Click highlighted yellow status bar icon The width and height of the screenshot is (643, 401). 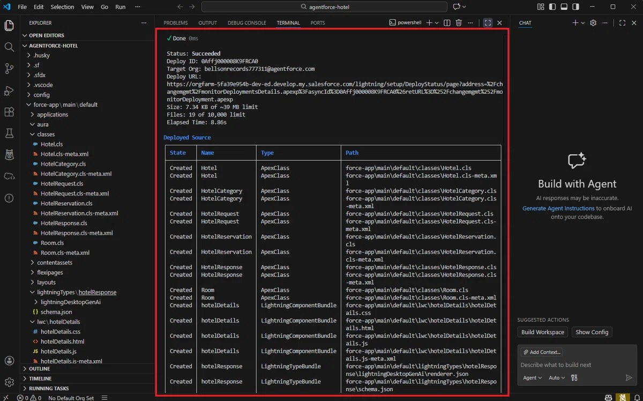(x=622, y=398)
